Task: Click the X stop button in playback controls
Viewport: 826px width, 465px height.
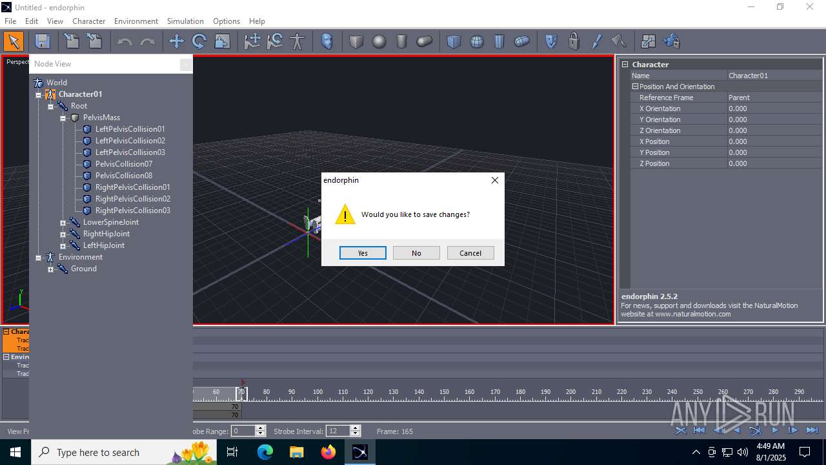Action: pyautogui.click(x=680, y=430)
